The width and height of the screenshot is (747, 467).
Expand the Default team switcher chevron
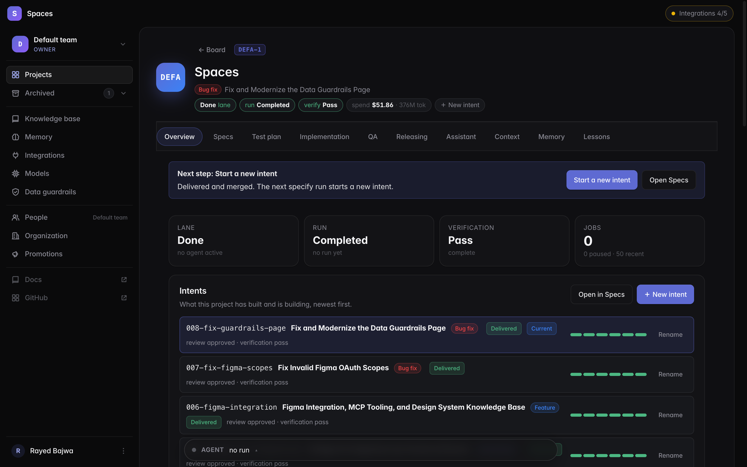click(123, 44)
